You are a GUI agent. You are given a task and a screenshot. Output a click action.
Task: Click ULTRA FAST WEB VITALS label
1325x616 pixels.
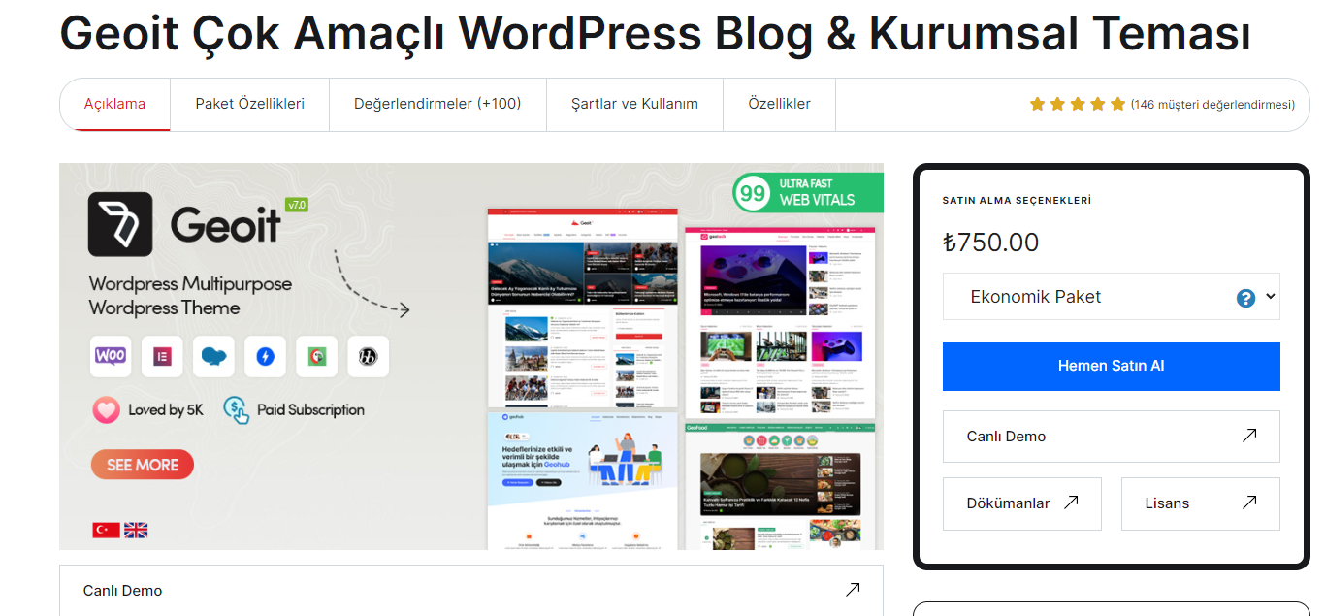click(x=817, y=192)
